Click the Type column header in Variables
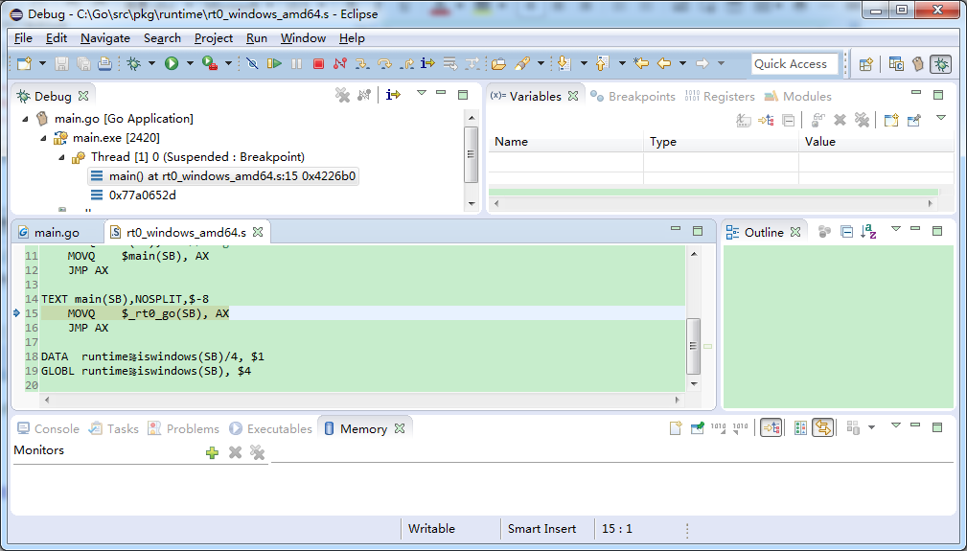The image size is (967, 551). (721, 142)
